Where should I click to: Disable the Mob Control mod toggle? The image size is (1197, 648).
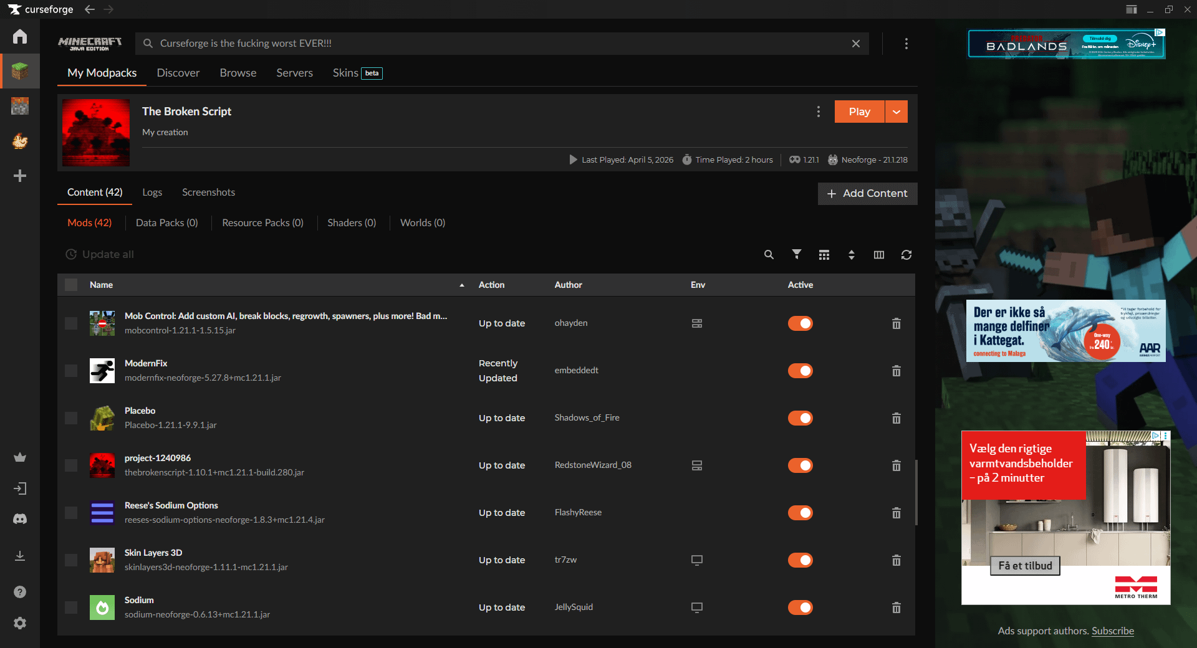800,323
